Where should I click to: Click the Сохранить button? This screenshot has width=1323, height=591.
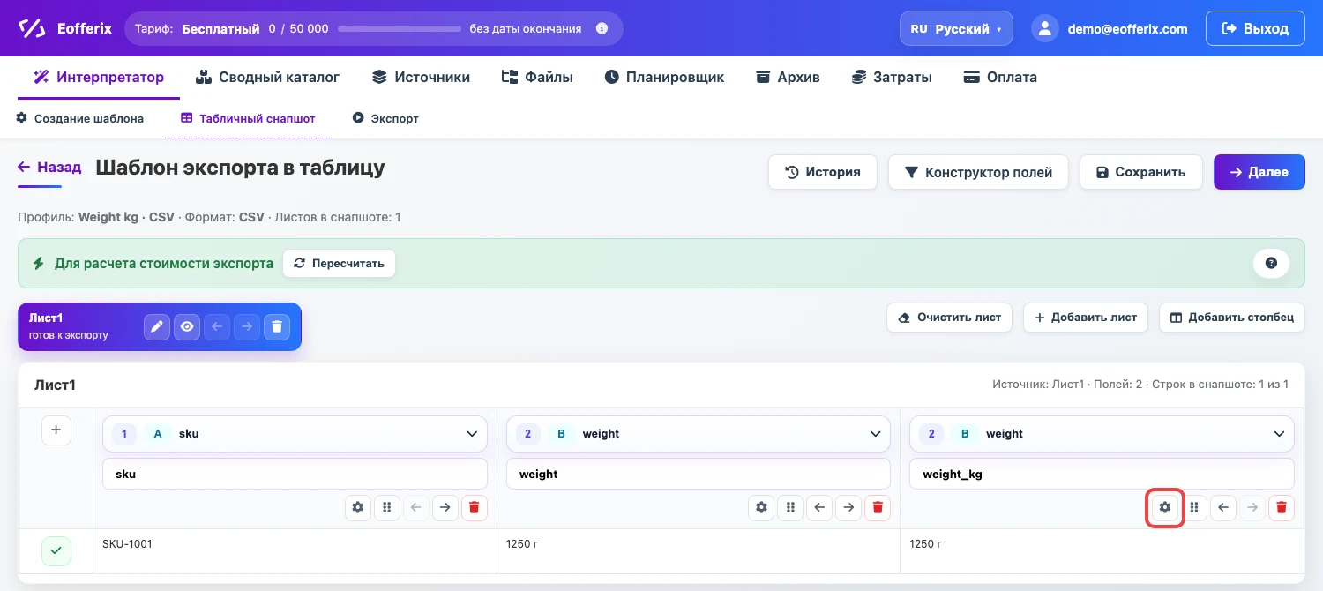1140,172
